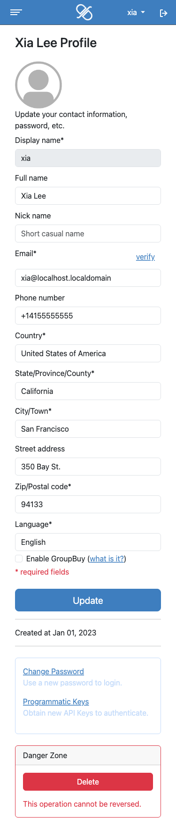Select the Email address field
The image size is (176, 827).
(x=88, y=278)
